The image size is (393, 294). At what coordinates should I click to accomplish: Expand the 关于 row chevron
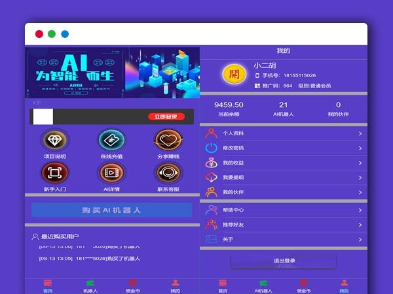click(360, 240)
